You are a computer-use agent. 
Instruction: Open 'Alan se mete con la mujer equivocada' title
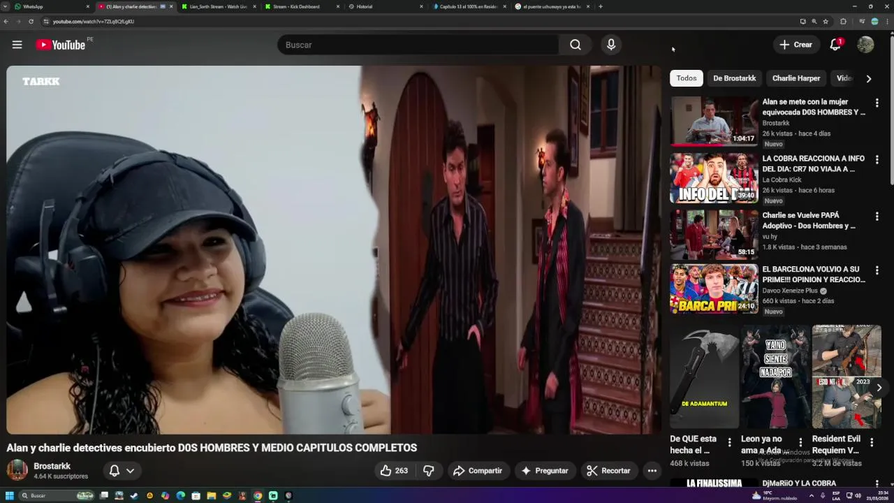814,107
